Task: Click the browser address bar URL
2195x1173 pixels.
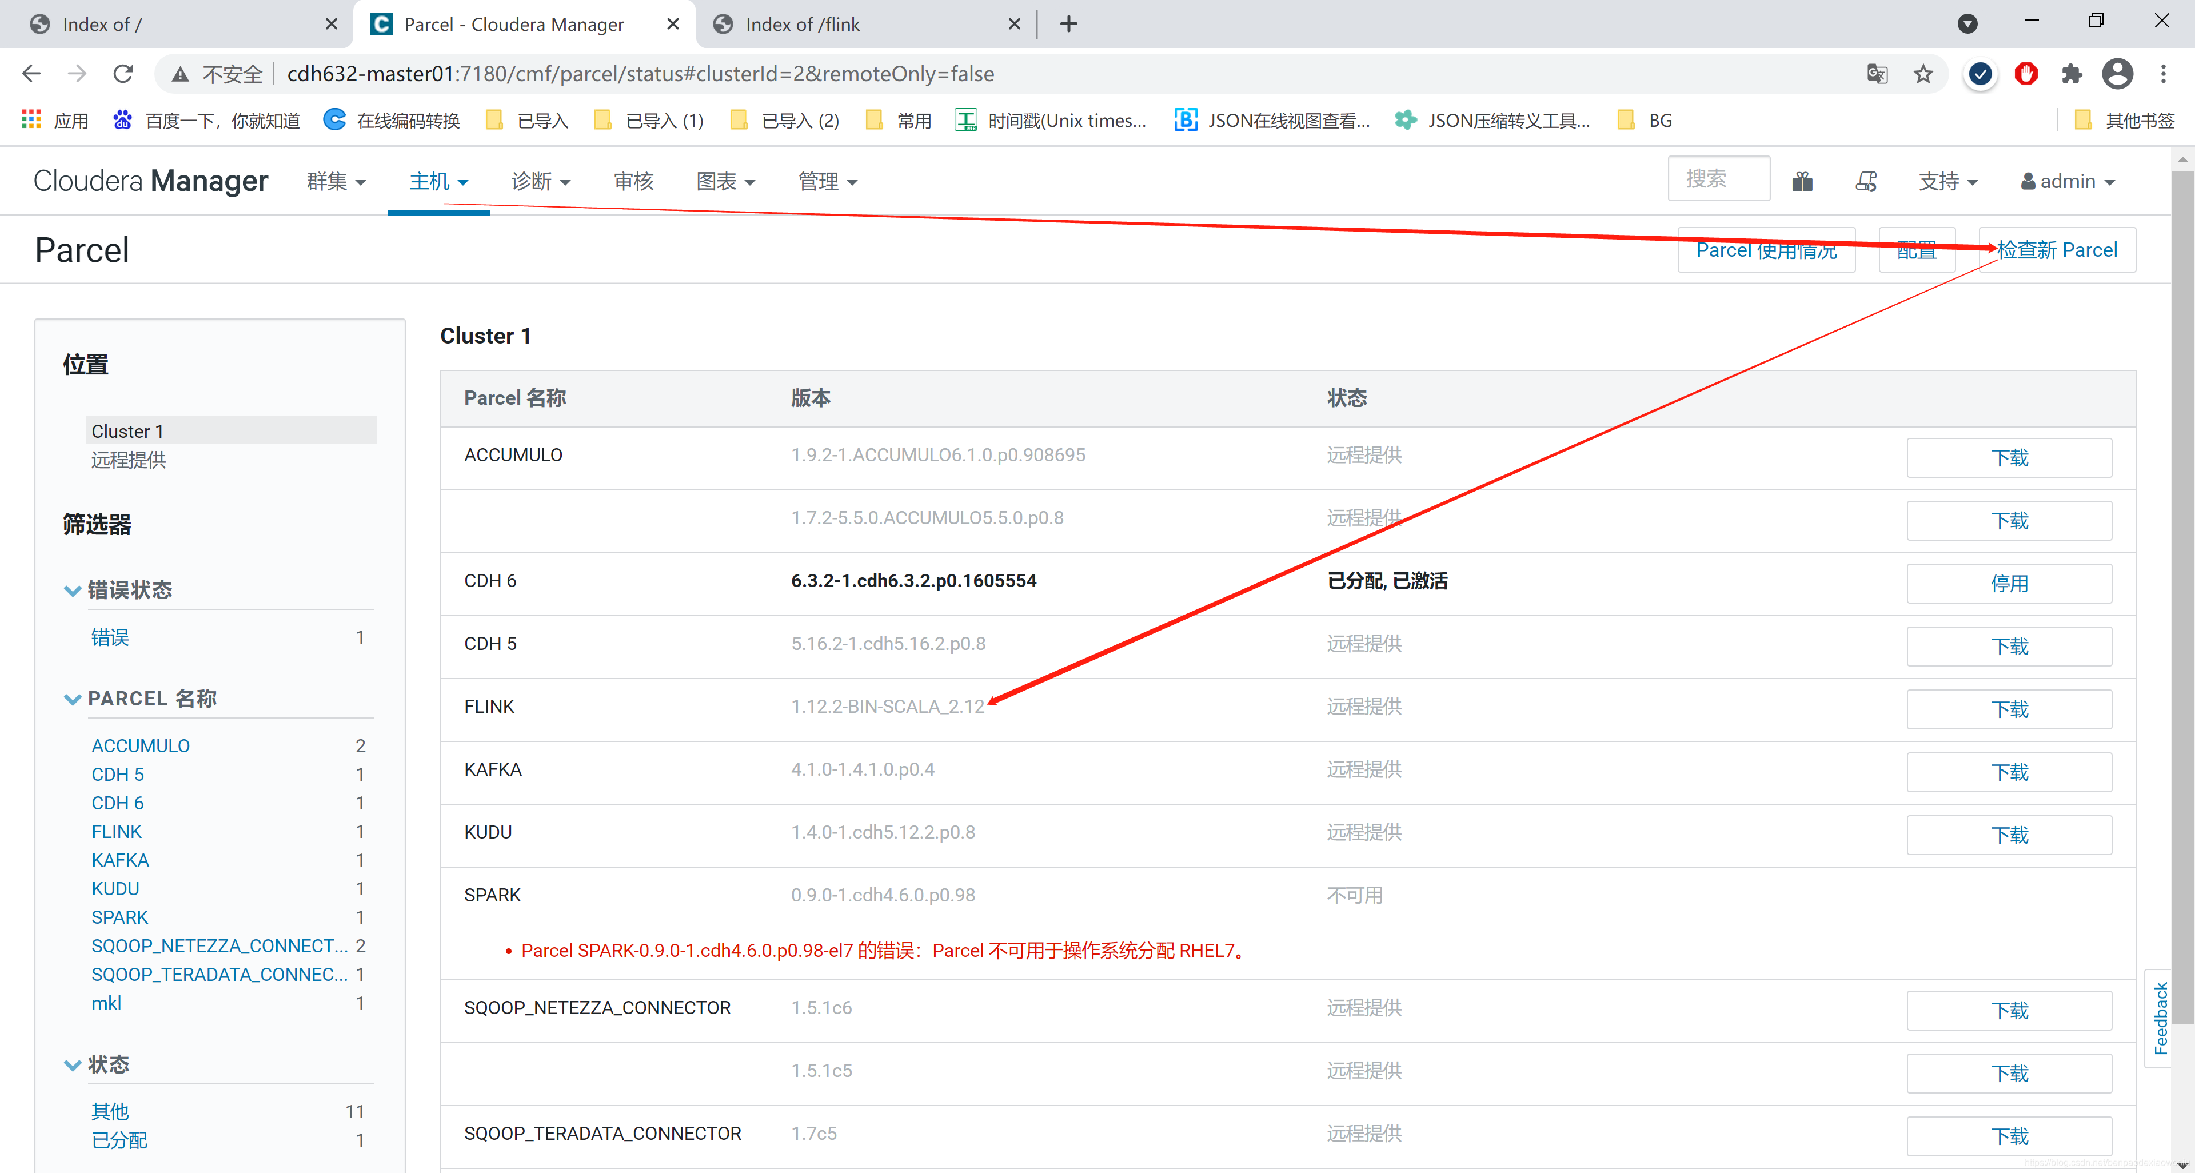Action: tap(641, 74)
